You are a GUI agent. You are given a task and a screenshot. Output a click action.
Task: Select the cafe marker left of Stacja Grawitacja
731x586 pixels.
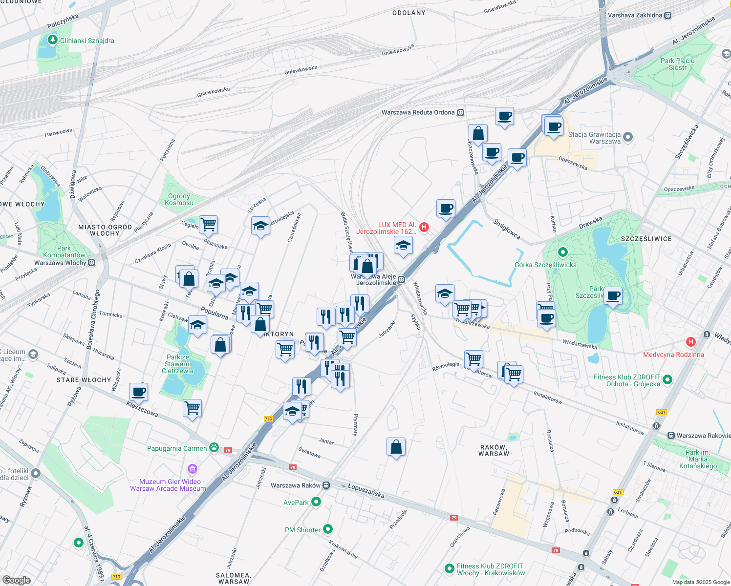tap(554, 128)
